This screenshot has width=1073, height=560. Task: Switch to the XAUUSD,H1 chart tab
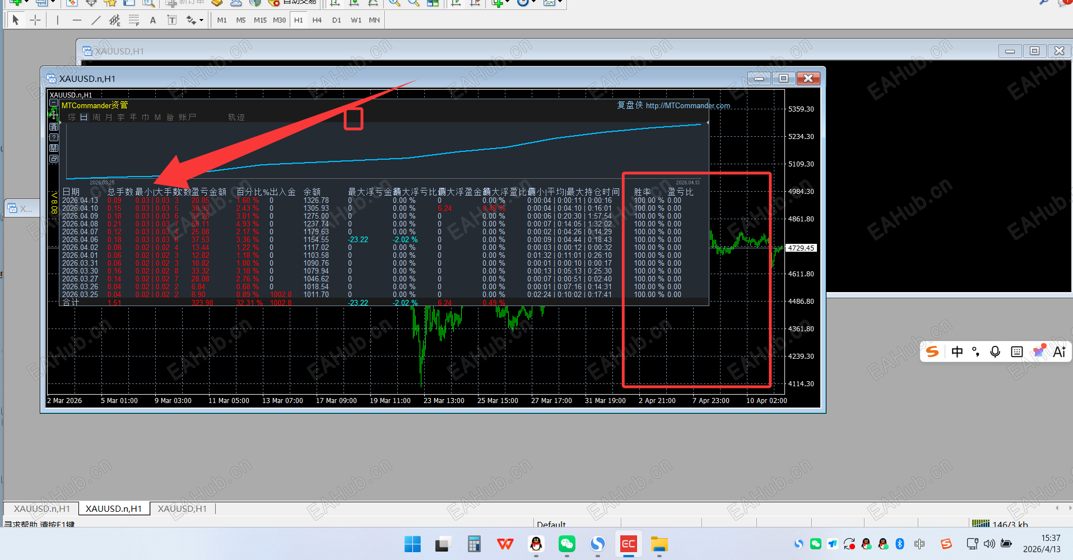click(x=182, y=508)
